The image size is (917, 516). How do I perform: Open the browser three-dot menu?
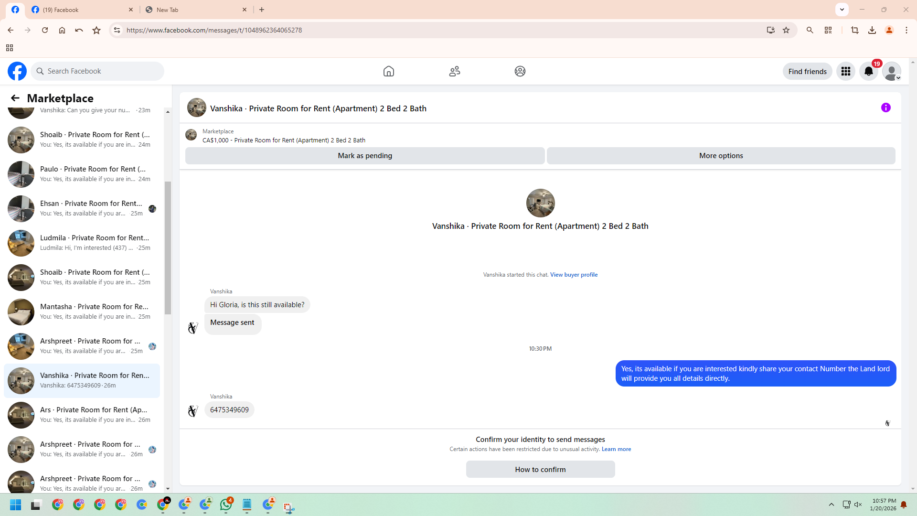pyautogui.click(x=906, y=30)
